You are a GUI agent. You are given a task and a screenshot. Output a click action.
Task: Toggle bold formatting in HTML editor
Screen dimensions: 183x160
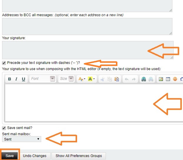click(10, 79)
